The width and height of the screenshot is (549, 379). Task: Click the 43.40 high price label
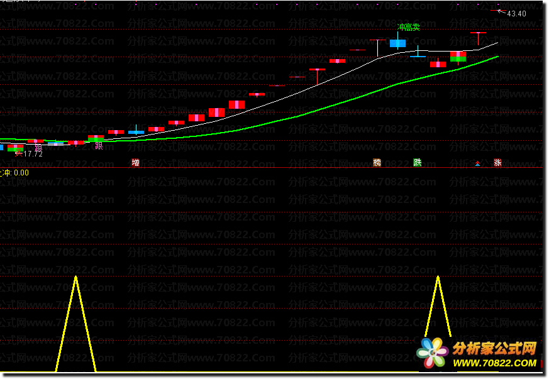click(x=516, y=14)
